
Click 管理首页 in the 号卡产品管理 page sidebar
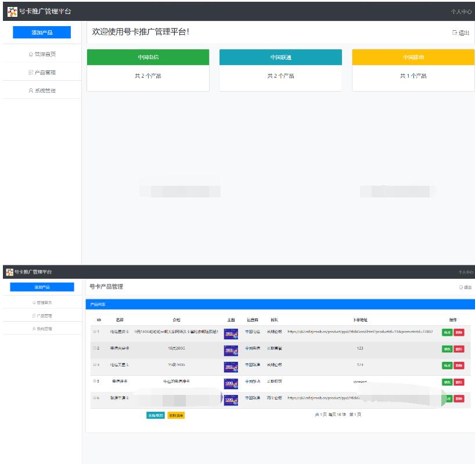[42, 303]
